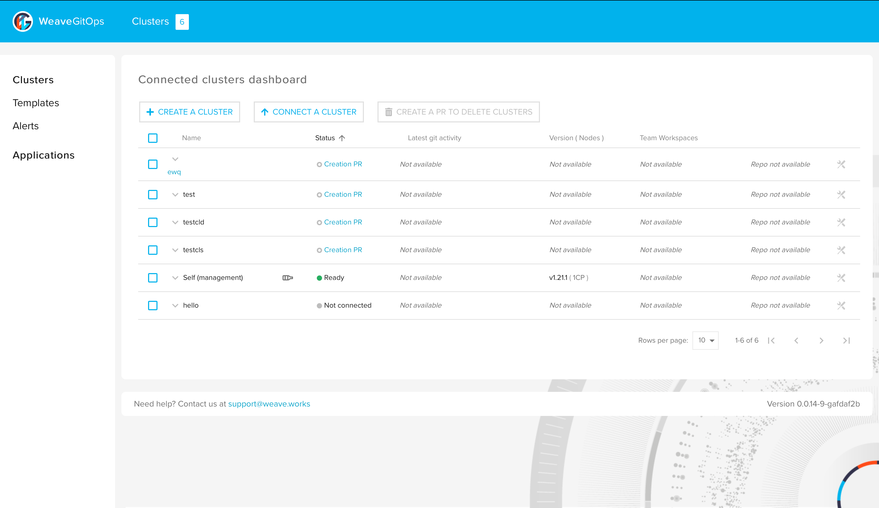Click the support@weave.works email link

coord(269,404)
